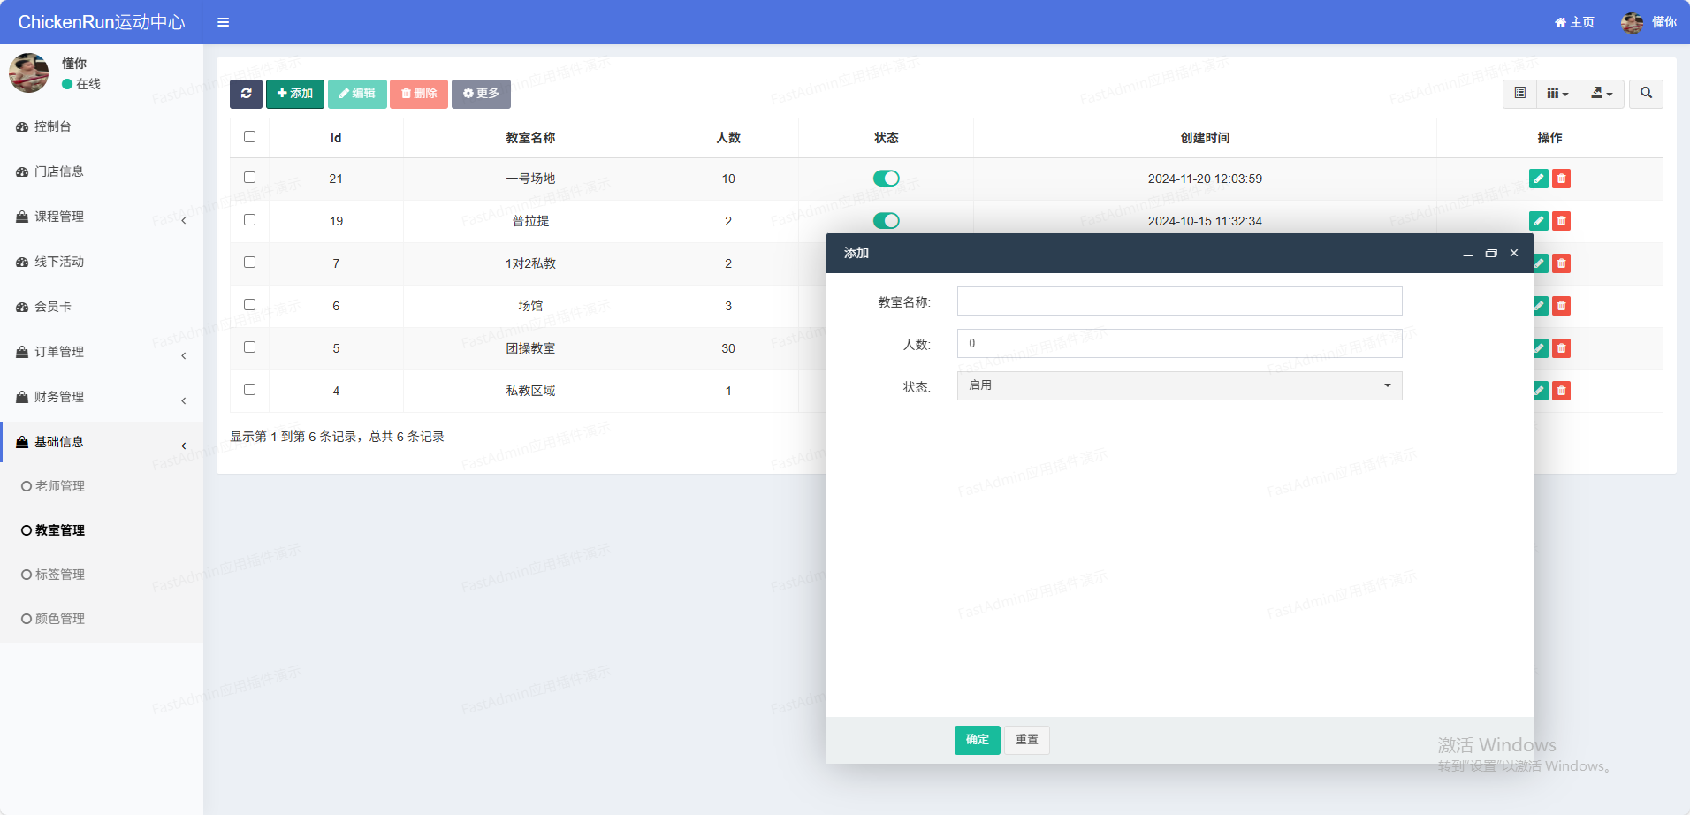The image size is (1690, 815).
Task: Open the columns visibility dropdown
Action: tap(1557, 94)
